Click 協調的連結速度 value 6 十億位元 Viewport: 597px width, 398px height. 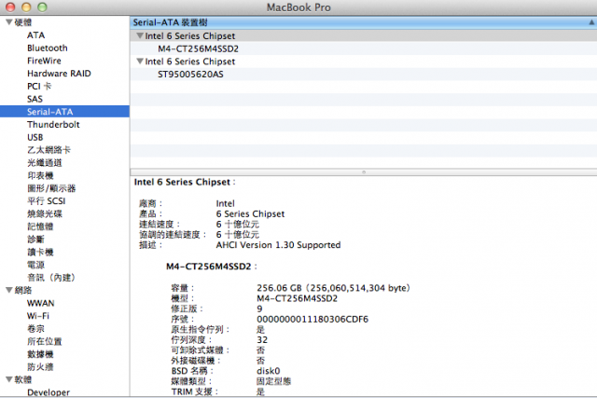coord(238,235)
